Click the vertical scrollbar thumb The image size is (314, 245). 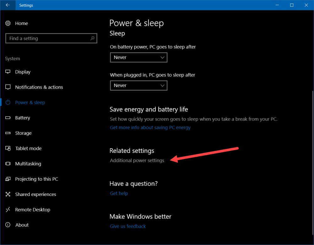[313, 162]
